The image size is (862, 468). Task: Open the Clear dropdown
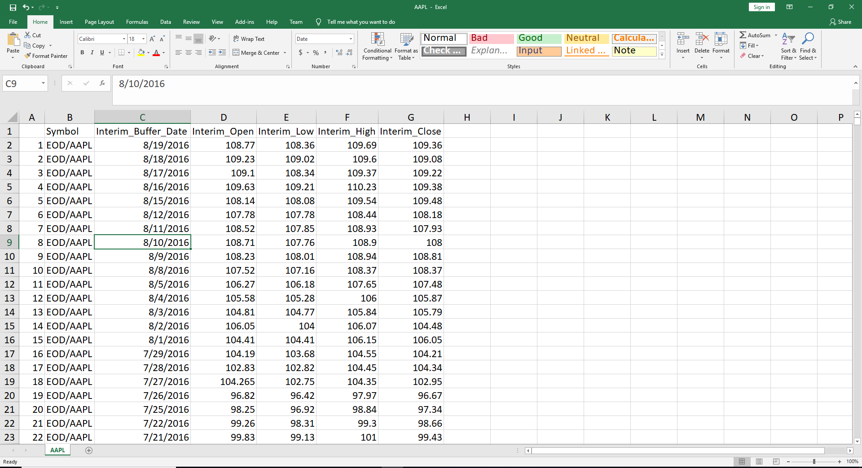point(752,56)
